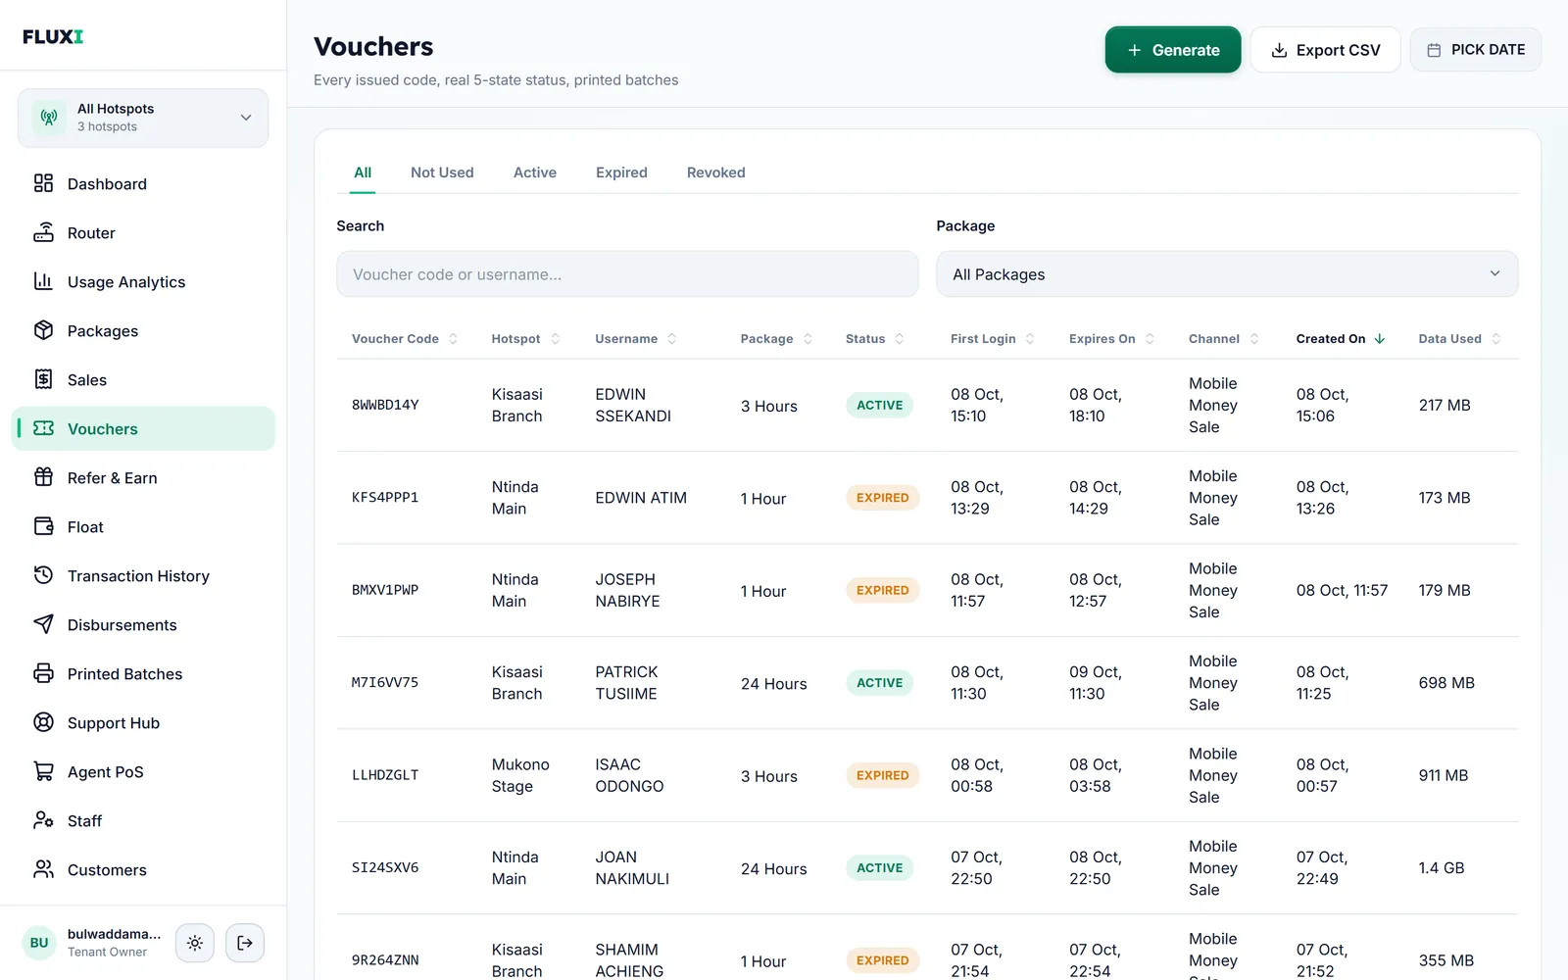Image resolution: width=1568 pixels, height=980 pixels.
Task: Click the ACTIVE badge for SI24SXV6
Action: [879, 868]
